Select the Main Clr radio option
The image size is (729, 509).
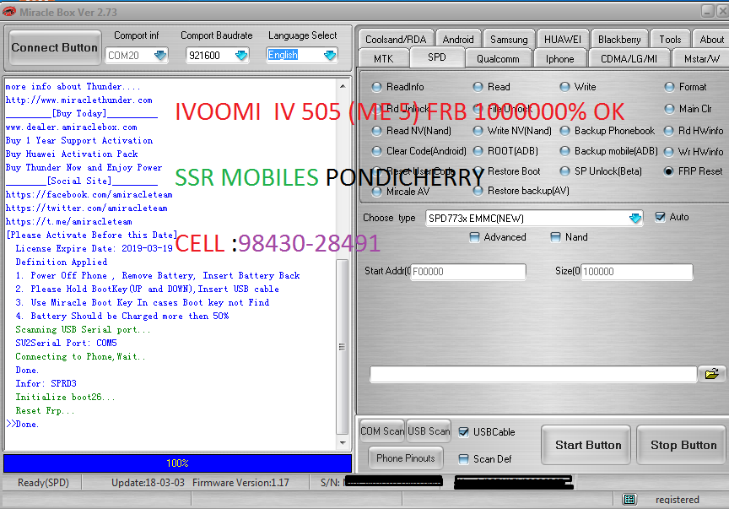pyautogui.click(x=669, y=109)
